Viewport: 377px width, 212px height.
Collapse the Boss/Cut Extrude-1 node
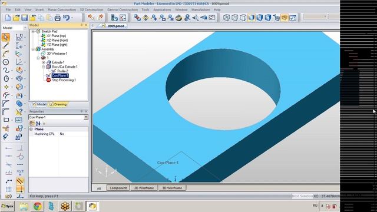pos(44,67)
